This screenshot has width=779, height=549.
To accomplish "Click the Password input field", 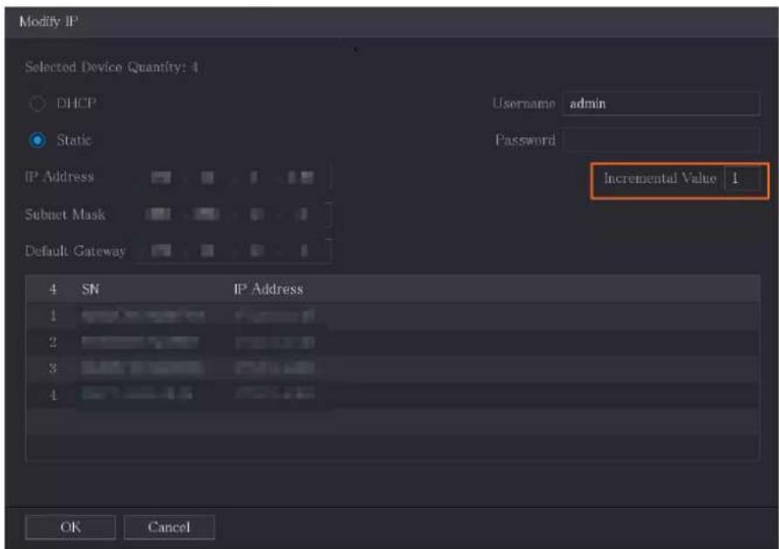I will (x=661, y=140).
